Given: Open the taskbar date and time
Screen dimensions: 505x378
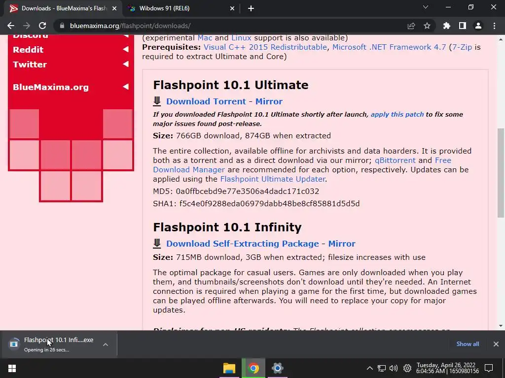Looking at the screenshot, I should tap(447, 368).
